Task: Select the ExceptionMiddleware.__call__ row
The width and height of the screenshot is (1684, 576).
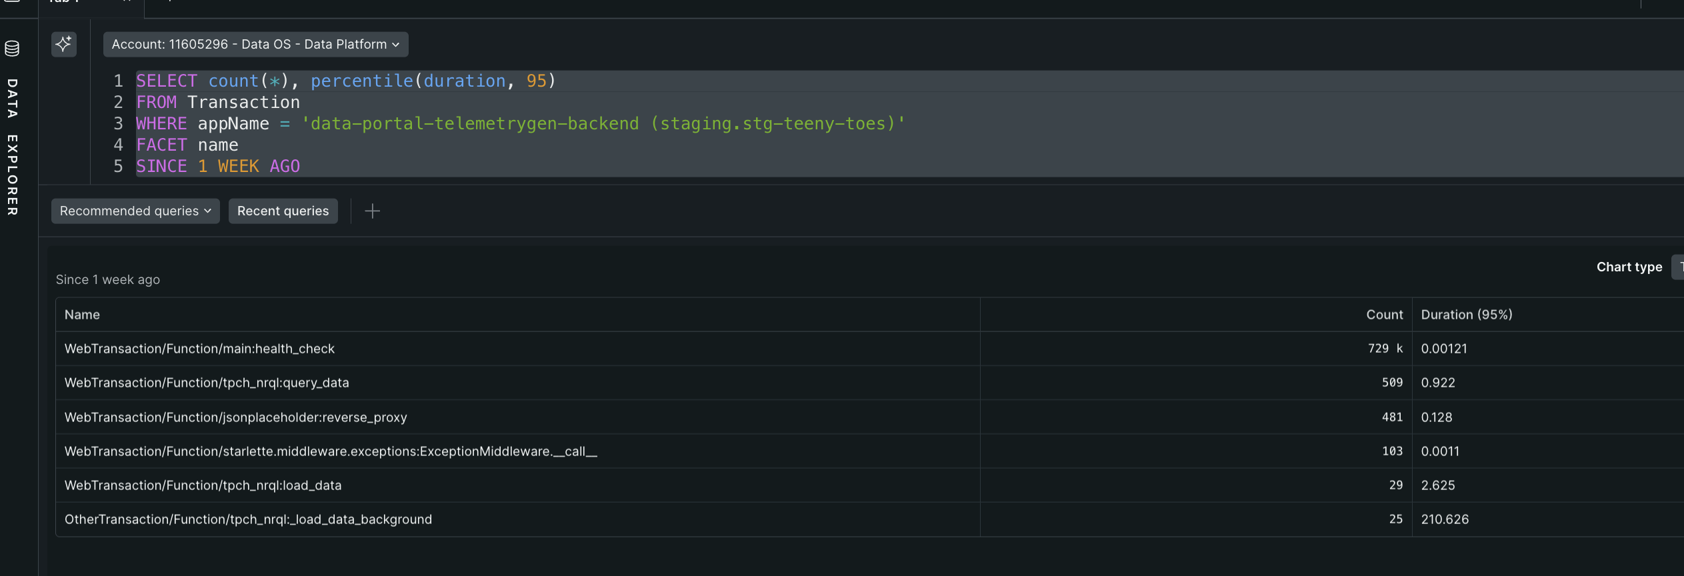Action: point(331,451)
